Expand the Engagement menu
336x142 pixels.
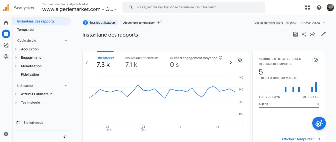16,58
